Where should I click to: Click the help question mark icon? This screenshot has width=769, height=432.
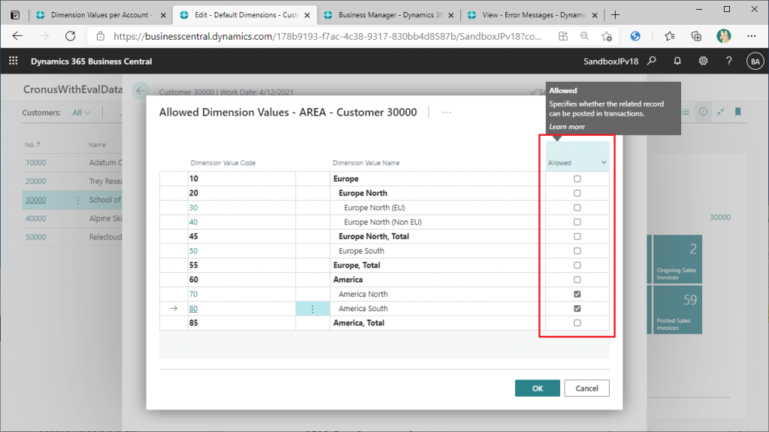pyautogui.click(x=728, y=61)
